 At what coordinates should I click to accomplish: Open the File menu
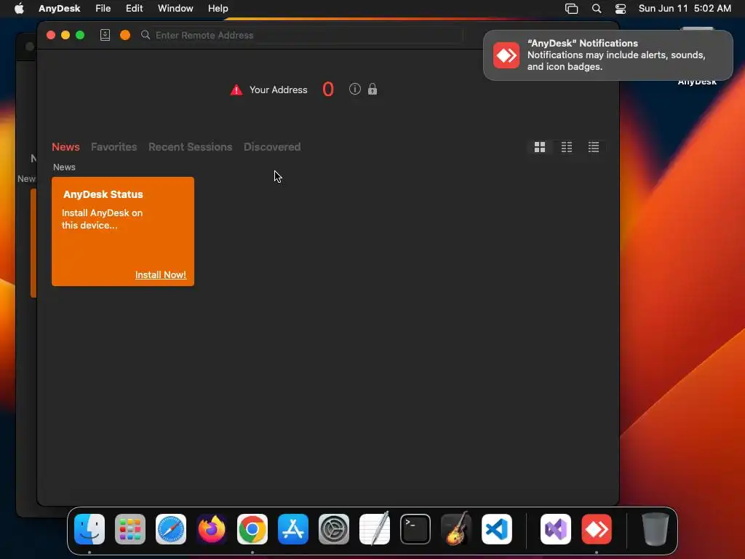[x=103, y=9]
